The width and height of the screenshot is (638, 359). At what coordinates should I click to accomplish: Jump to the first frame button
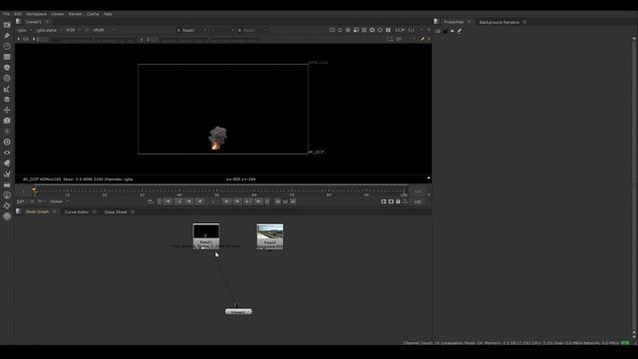click(x=167, y=201)
